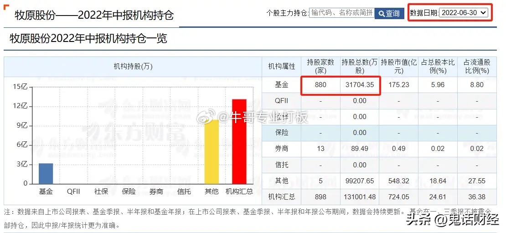
Task: Click the 6亿 axis label
Action: 22,145
